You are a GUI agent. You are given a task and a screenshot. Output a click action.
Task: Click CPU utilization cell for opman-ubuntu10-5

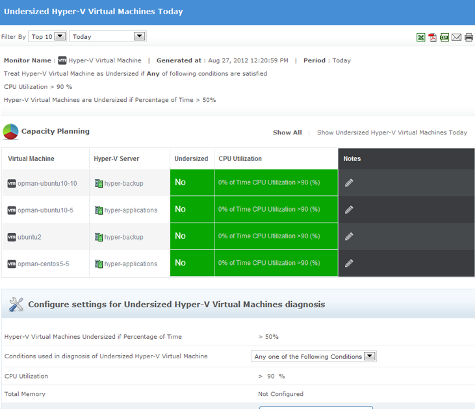[x=276, y=210]
